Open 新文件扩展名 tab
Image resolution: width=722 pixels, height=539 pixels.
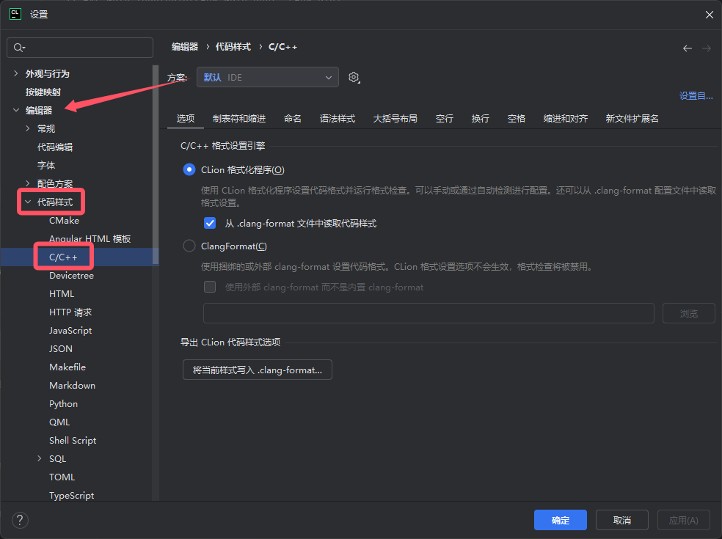632,119
